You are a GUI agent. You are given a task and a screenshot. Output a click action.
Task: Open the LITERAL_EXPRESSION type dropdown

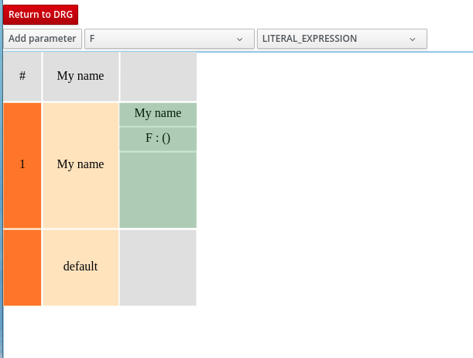click(x=341, y=39)
